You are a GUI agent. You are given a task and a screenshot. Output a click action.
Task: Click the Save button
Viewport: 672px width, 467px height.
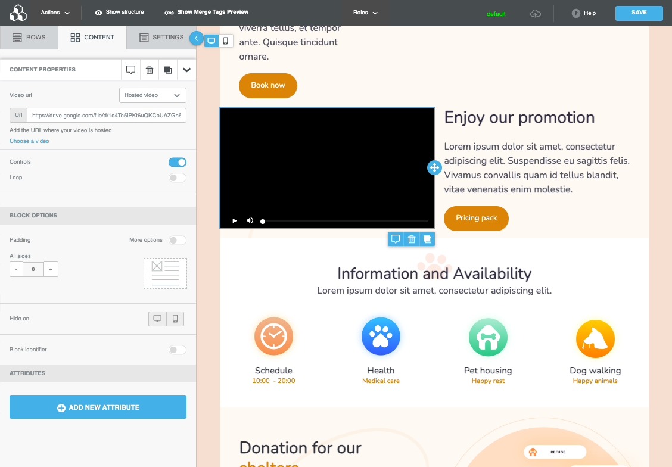pos(639,13)
